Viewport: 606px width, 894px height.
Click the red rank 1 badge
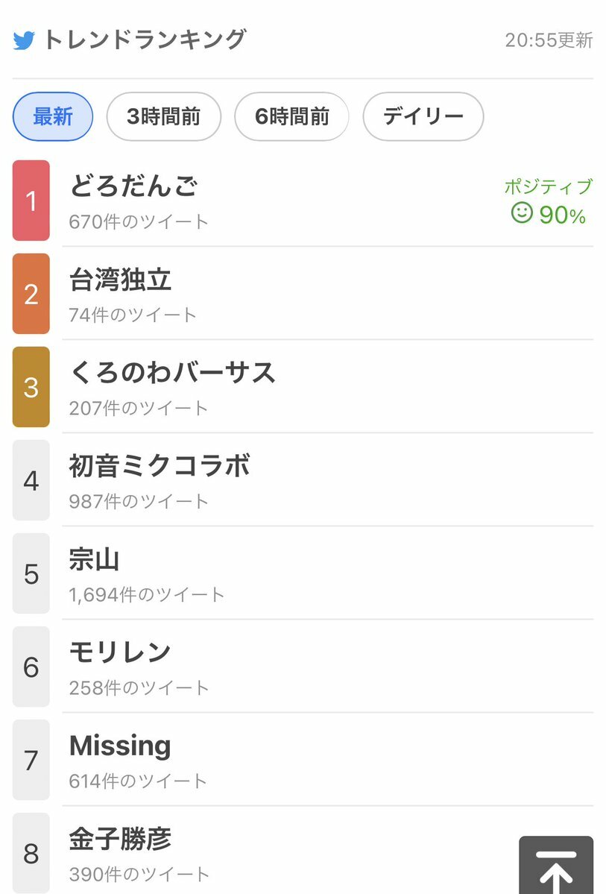pyautogui.click(x=31, y=201)
